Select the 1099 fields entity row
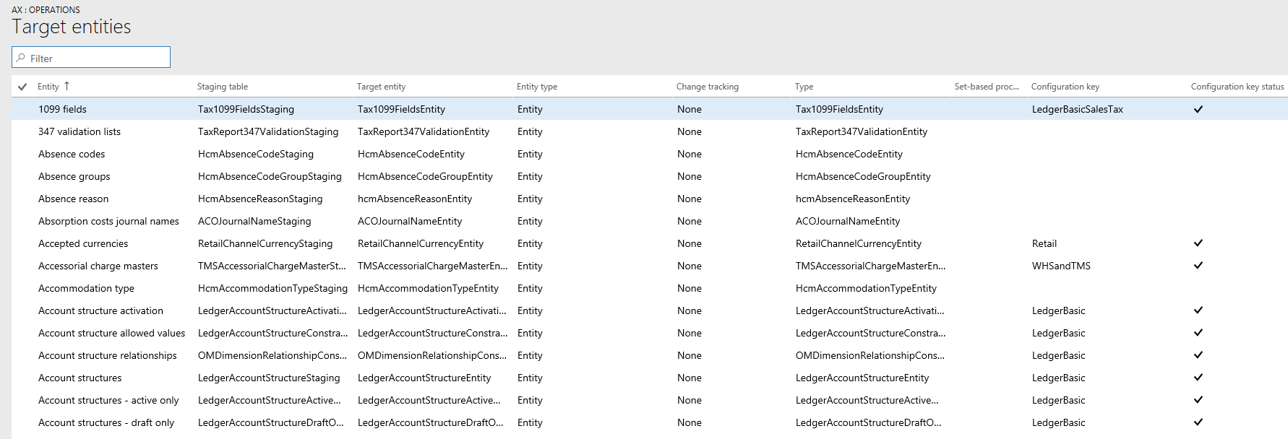 point(650,109)
